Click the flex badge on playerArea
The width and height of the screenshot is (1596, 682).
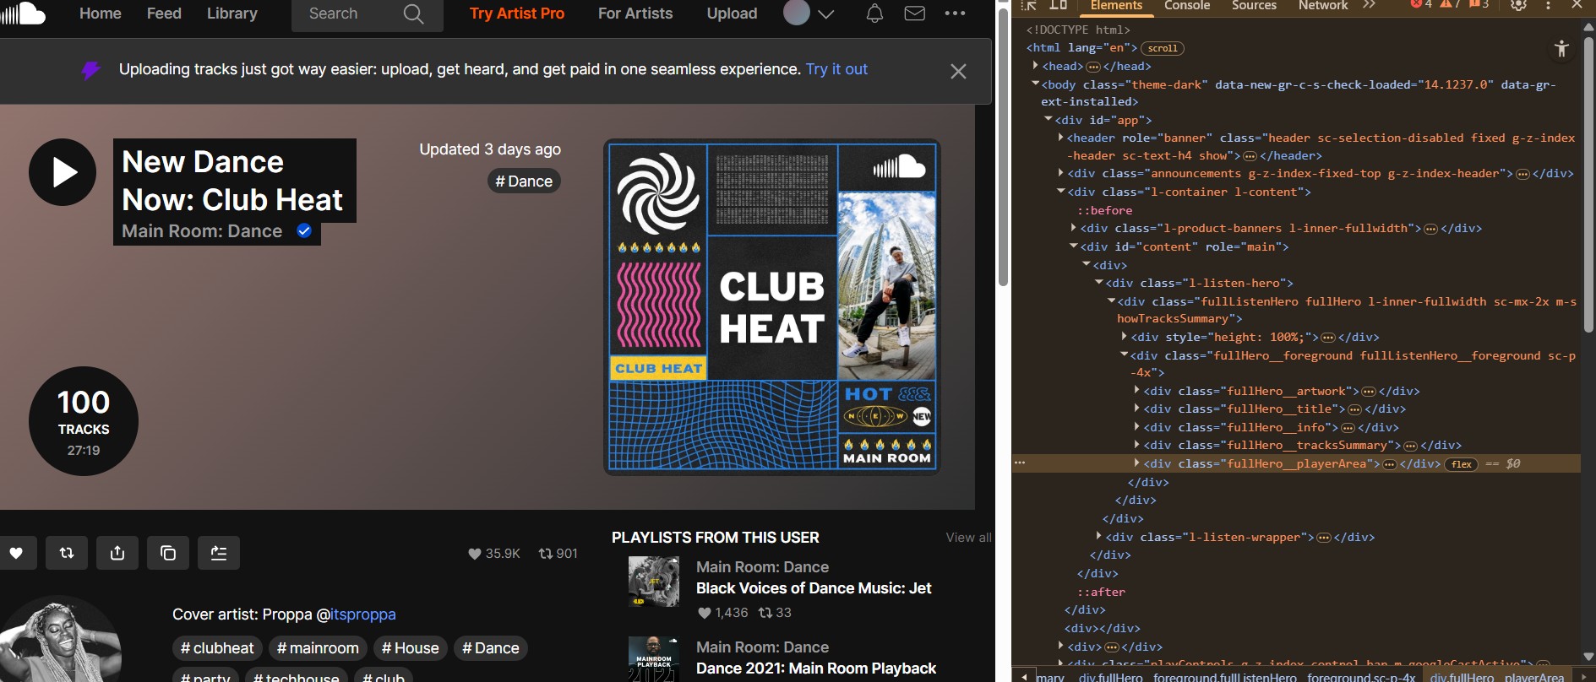(x=1462, y=464)
